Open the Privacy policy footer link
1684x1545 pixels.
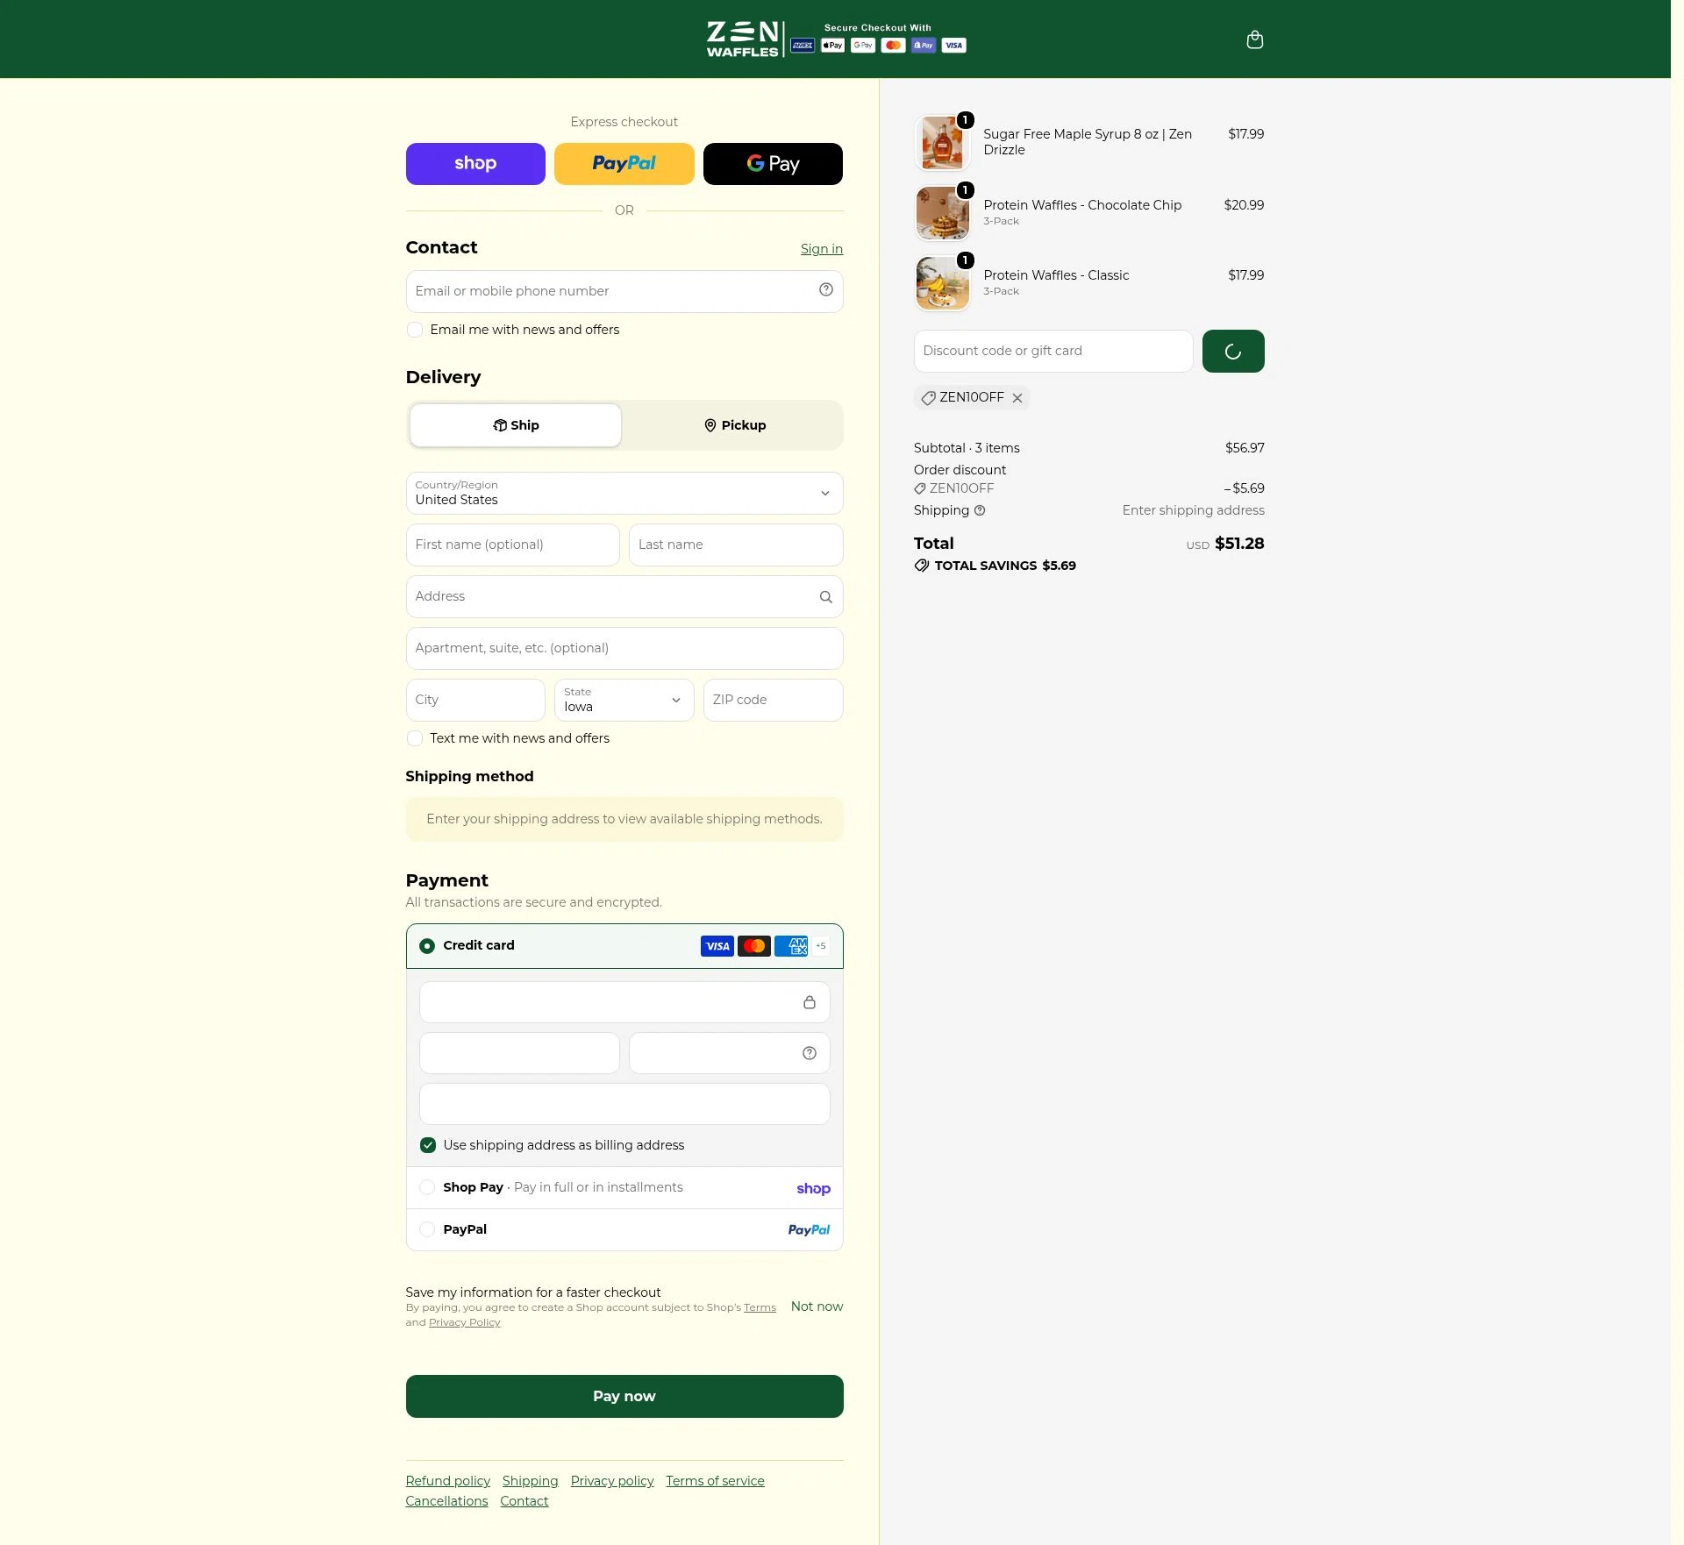click(612, 1481)
